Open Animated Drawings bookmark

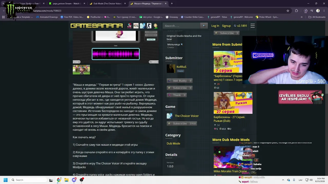point(47,17)
